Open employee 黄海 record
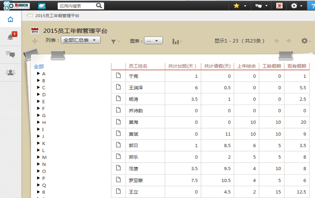The width and height of the screenshot is (315, 198). click(x=134, y=122)
